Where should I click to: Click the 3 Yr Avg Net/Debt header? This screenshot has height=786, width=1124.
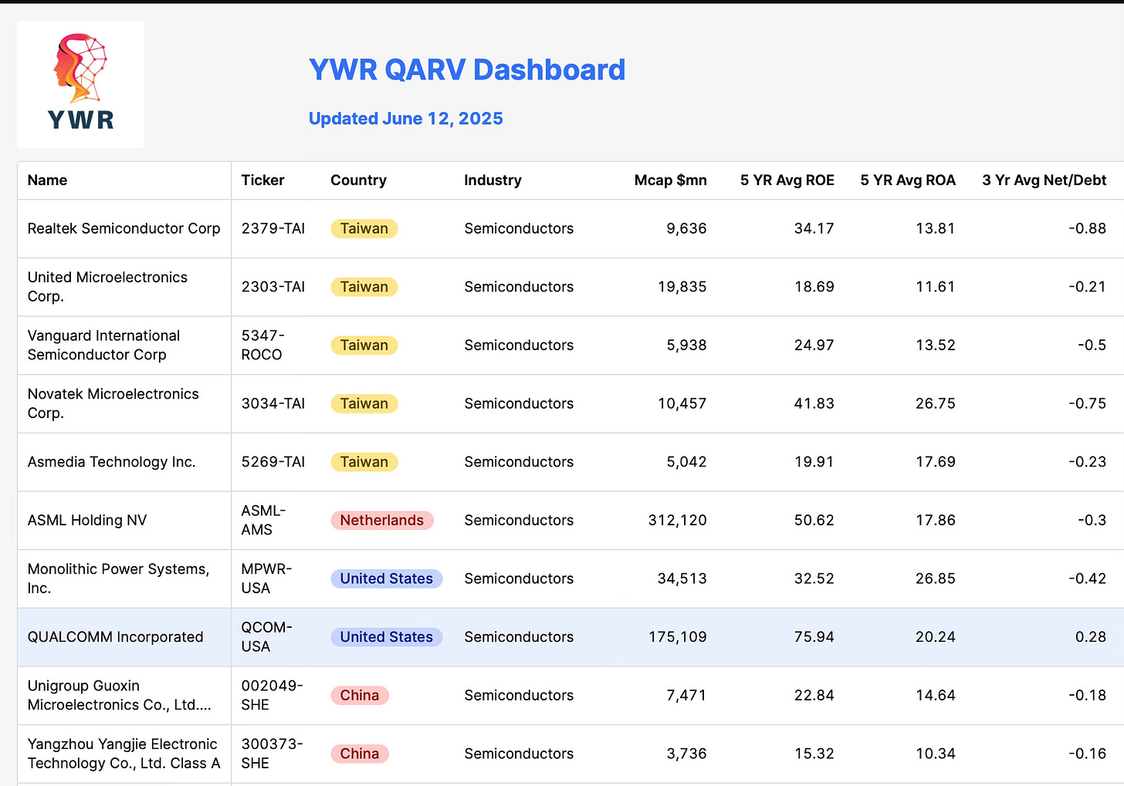click(x=1044, y=180)
